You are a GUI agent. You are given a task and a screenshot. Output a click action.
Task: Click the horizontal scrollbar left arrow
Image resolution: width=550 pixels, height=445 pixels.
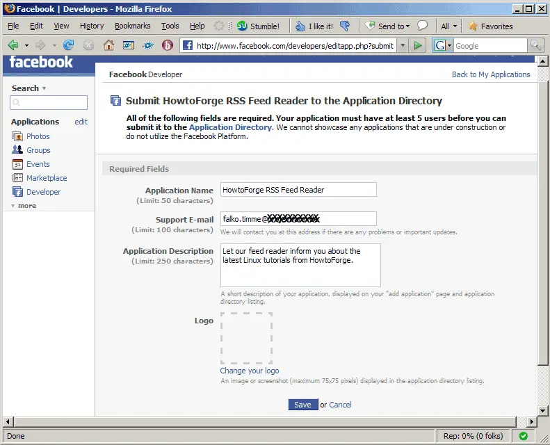(8, 421)
